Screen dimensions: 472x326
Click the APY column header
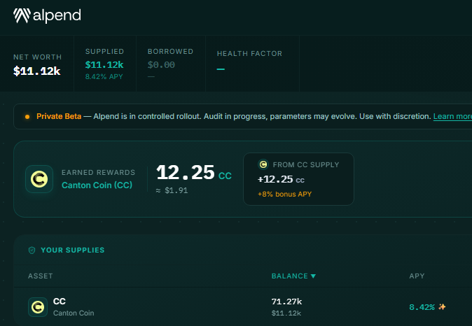tap(417, 276)
